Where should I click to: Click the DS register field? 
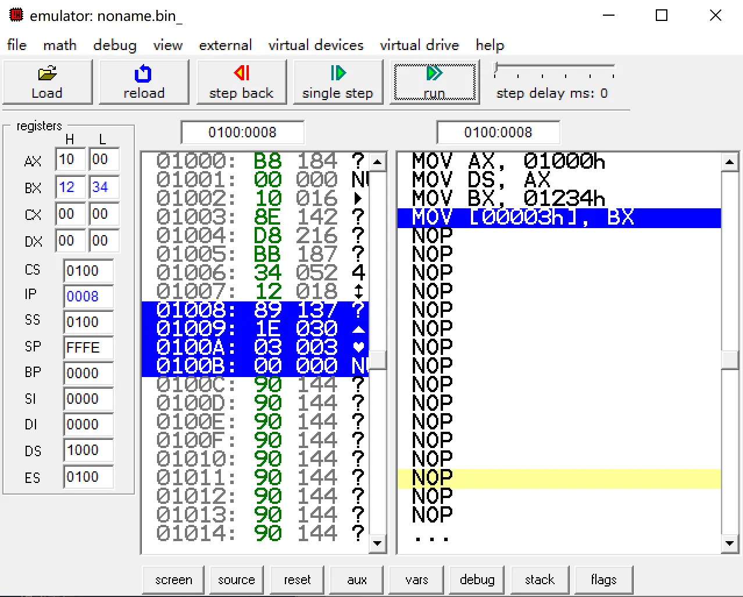point(88,450)
